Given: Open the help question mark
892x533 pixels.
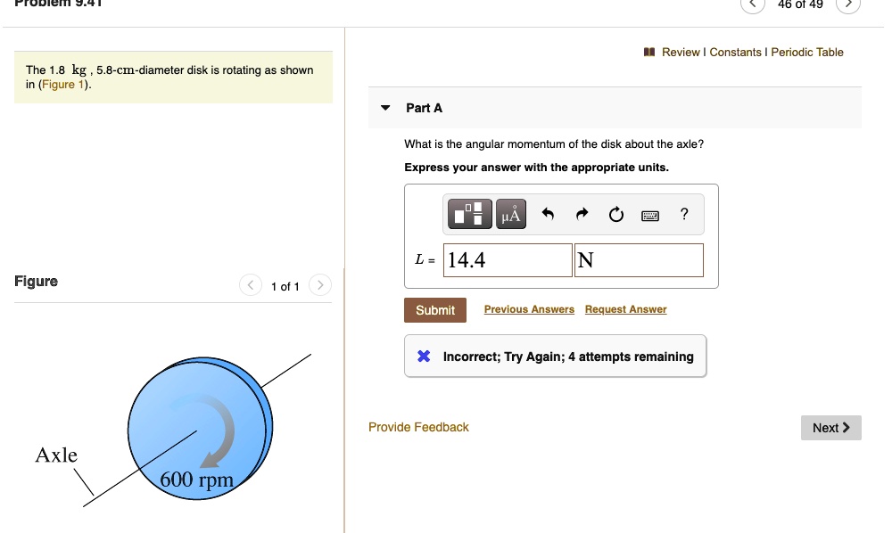Looking at the screenshot, I should point(684,214).
